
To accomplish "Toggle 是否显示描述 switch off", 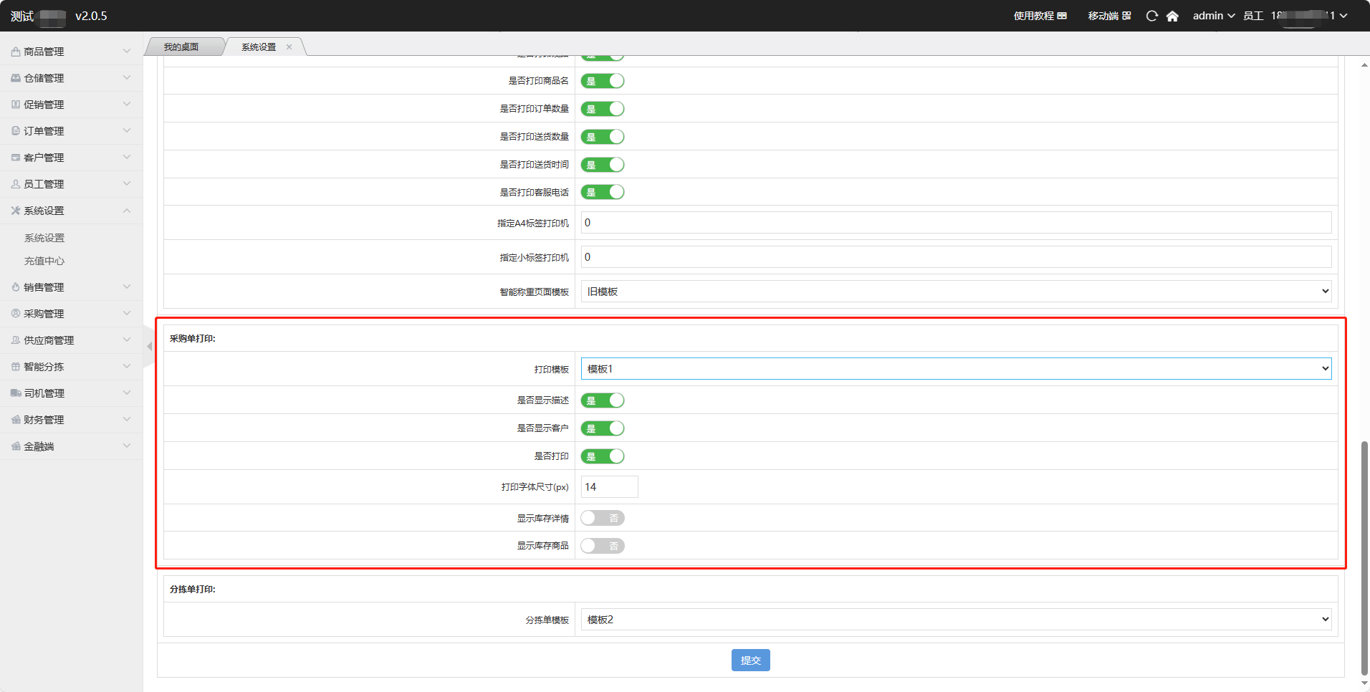I will 602,400.
